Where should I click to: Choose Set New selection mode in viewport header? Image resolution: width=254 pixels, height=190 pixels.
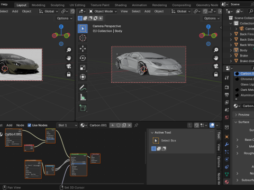[x=80, y=18]
